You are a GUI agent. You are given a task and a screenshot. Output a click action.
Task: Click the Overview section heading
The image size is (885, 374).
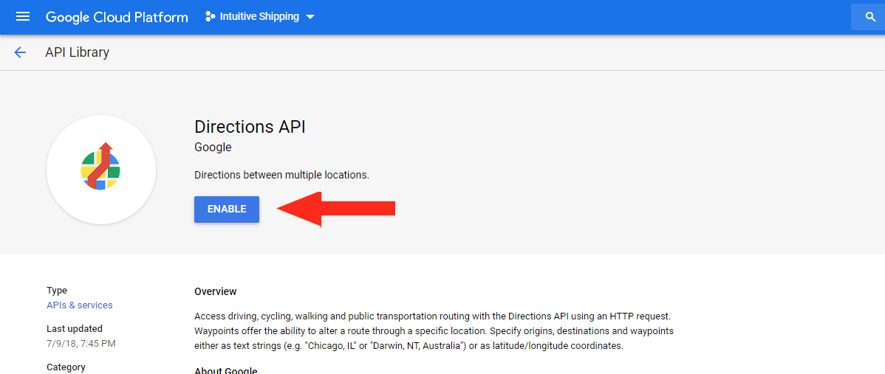click(x=215, y=291)
